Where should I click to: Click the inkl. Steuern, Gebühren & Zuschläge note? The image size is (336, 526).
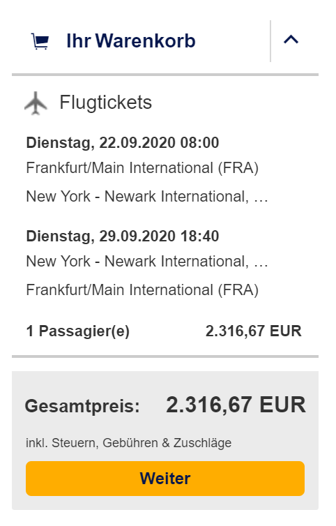point(129,443)
